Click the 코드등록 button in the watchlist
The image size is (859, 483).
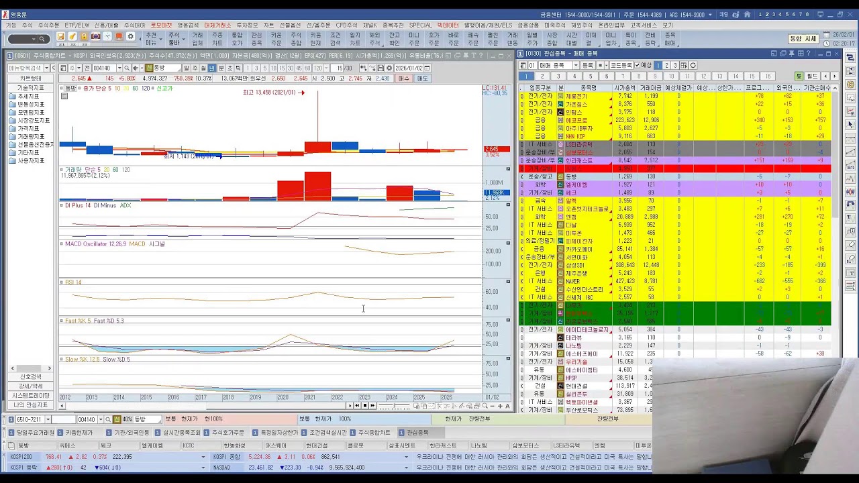[621, 65]
